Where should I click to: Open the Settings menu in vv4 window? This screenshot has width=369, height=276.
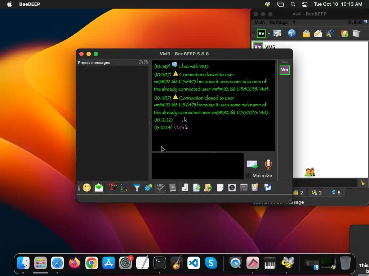pos(279,22)
